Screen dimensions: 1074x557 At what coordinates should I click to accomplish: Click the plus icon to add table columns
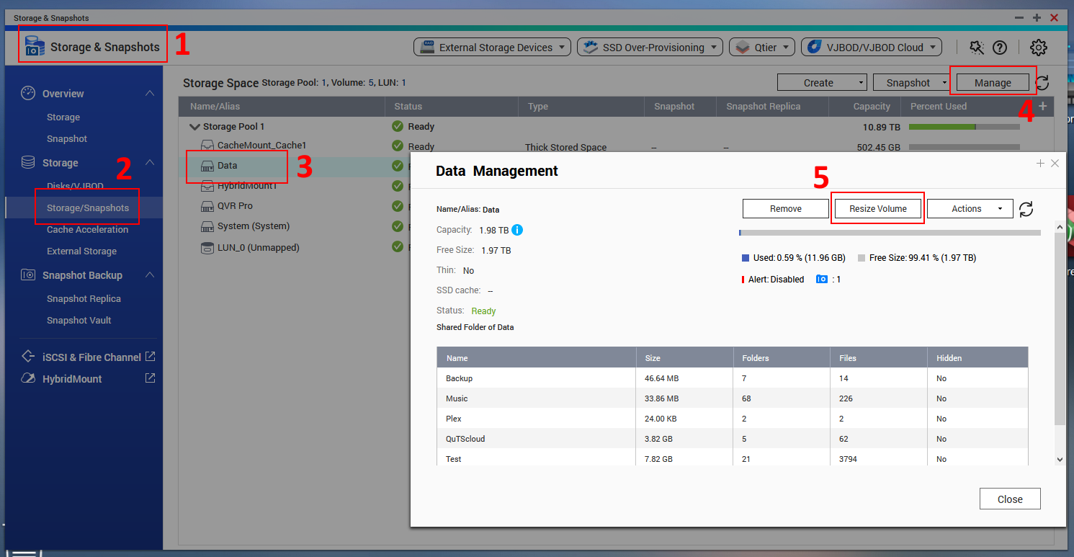(x=1042, y=106)
